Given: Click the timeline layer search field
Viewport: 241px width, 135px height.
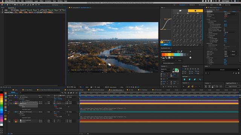Looking at the screenshot, I should [40, 93].
